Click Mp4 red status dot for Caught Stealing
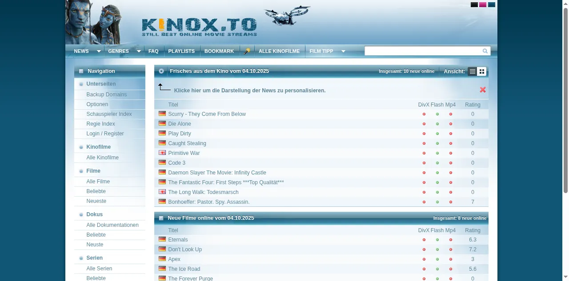The image size is (569, 281). click(451, 143)
